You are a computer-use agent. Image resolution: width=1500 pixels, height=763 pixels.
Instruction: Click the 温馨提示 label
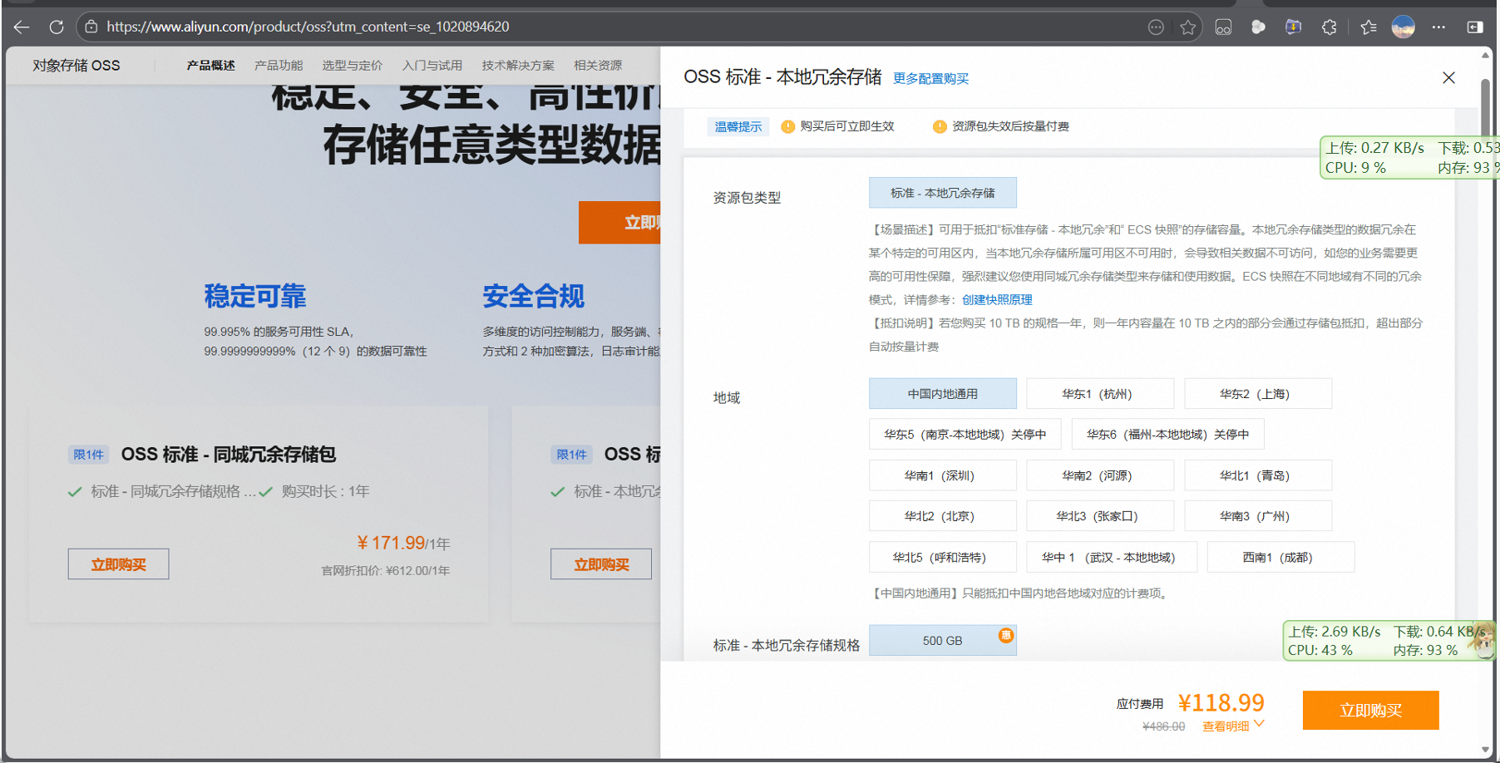(x=738, y=126)
